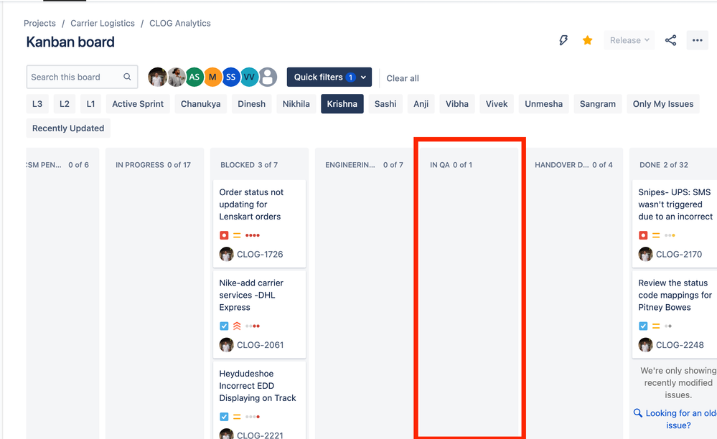This screenshot has width=717, height=439.
Task: Click assignee avatar on CLOG-1726 card
Action: point(226,254)
